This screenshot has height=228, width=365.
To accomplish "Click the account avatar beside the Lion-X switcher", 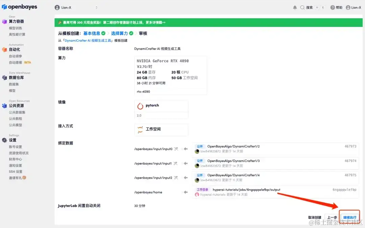I will 57,7.
